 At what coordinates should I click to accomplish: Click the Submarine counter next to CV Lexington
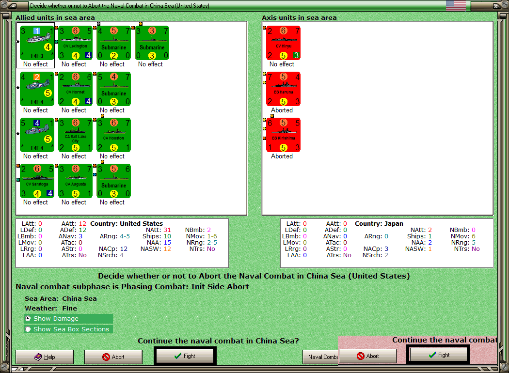pos(113,43)
